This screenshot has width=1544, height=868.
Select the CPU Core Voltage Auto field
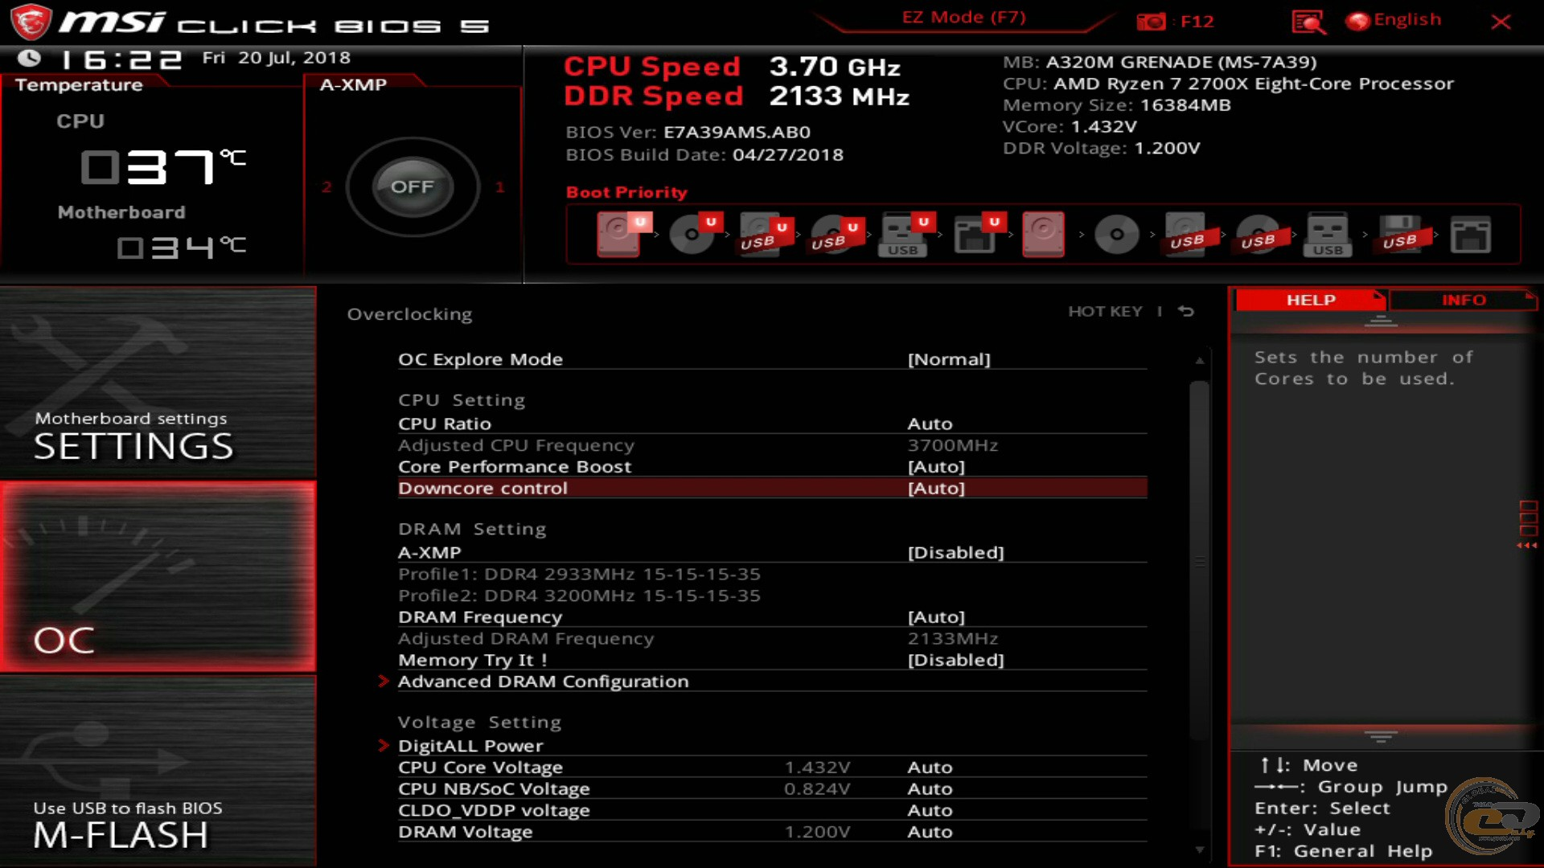click(930, 768)
